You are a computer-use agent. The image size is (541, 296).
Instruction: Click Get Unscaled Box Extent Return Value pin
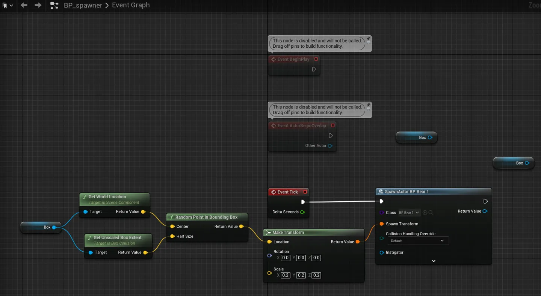(145, 252)
